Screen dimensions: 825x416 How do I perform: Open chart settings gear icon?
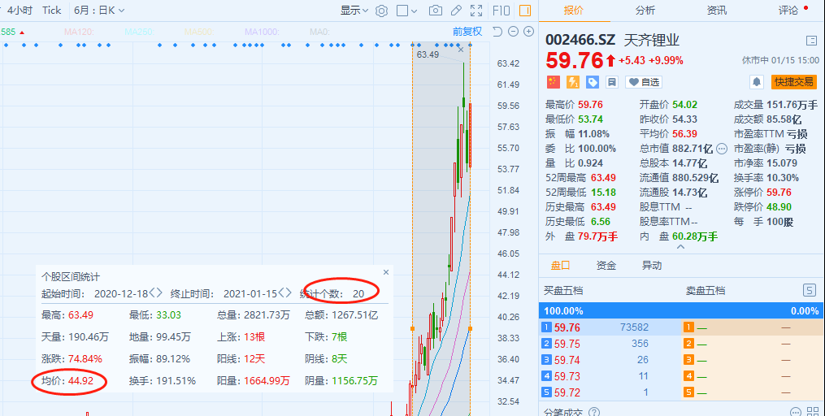pos(381,11)
